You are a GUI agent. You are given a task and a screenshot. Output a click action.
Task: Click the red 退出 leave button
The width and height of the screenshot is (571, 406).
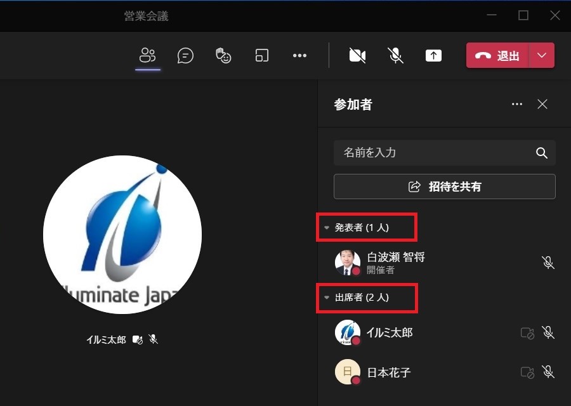(x=497, y=55)
